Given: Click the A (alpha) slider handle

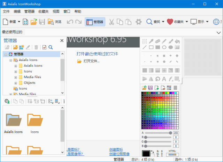Looking at the screenshot, I should (170, 133).
